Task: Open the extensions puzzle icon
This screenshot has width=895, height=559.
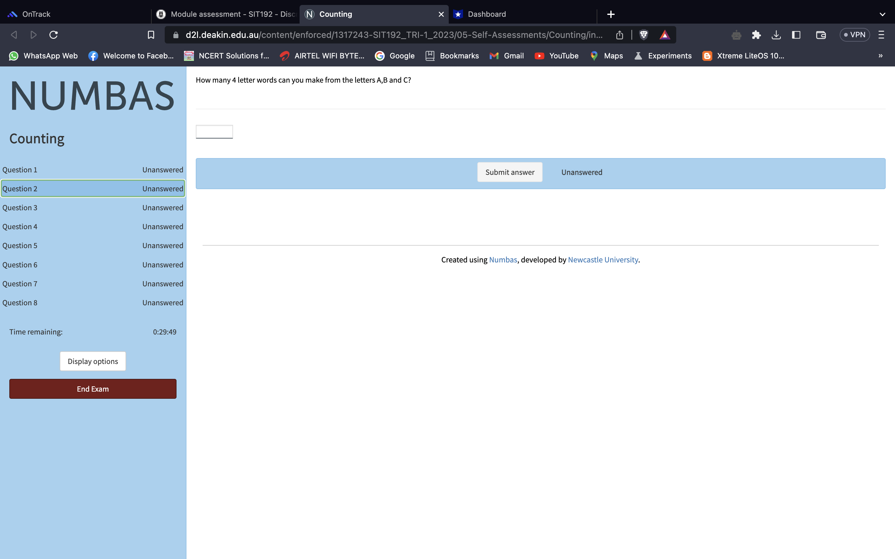Action: click(x=756, y=35)
